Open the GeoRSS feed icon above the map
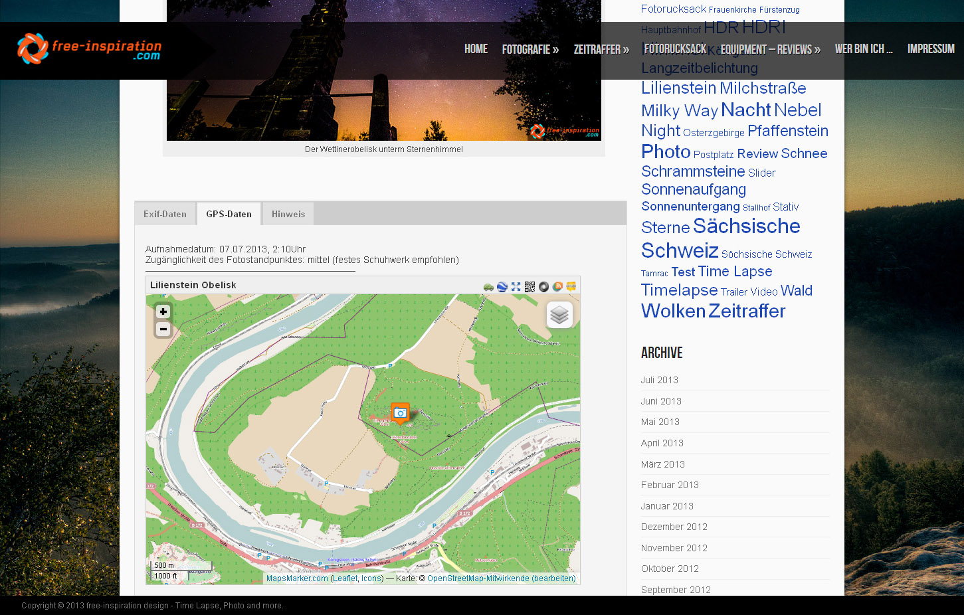The height and width of the screenshot is (615, 964). coord(557,287)
